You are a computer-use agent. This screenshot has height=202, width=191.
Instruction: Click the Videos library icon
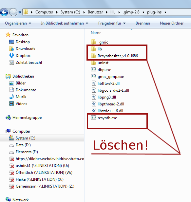[11, 103]
